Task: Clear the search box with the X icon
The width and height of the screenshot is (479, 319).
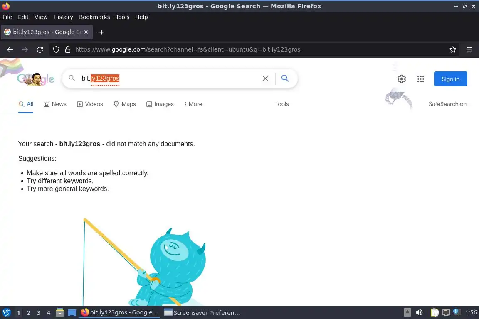Action: click(x=265, y=79)
